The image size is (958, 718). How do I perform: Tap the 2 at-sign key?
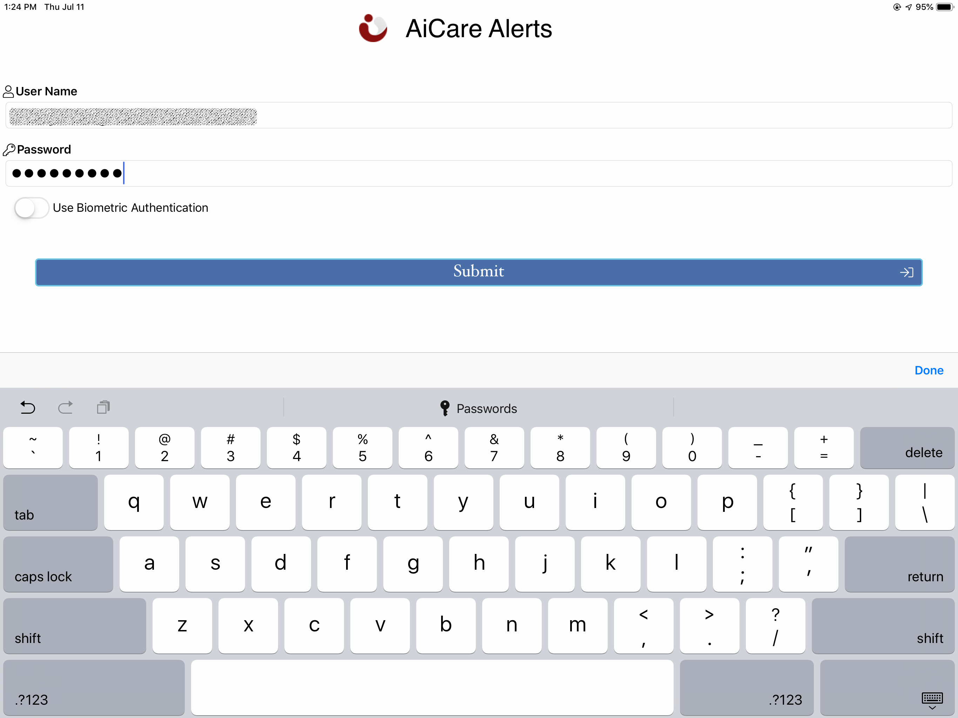click(x=164, y=447)
